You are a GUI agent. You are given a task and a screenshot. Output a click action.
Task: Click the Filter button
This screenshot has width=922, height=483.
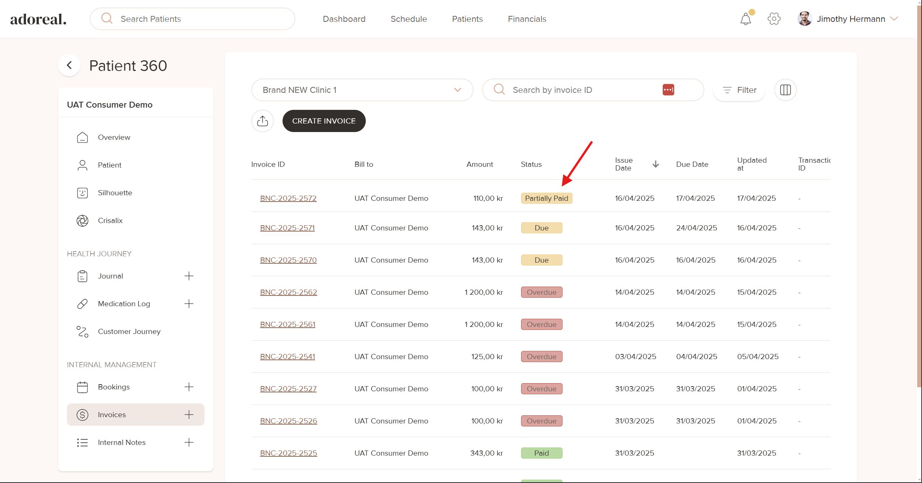[739, 90]
